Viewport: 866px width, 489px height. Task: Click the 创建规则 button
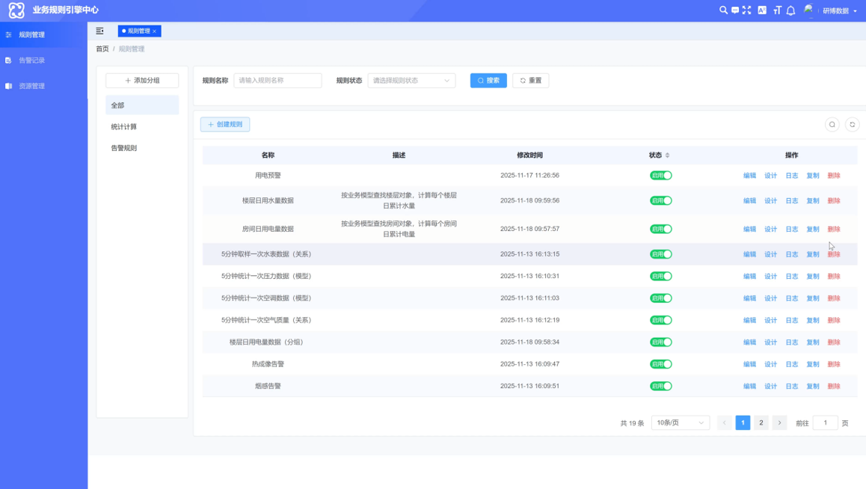[225, 125]
